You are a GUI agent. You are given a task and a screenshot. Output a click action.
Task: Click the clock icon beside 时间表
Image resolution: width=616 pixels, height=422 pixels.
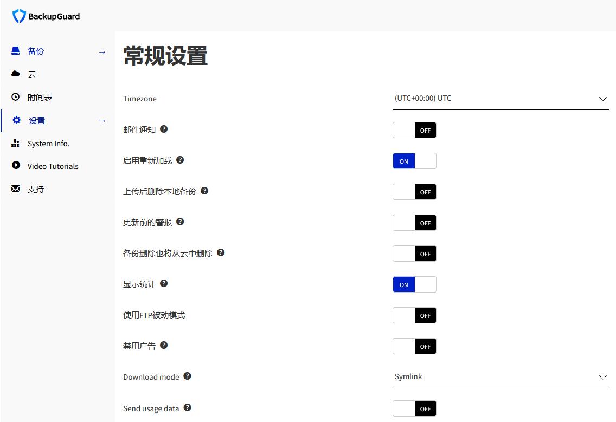click(x=16, y=97)
